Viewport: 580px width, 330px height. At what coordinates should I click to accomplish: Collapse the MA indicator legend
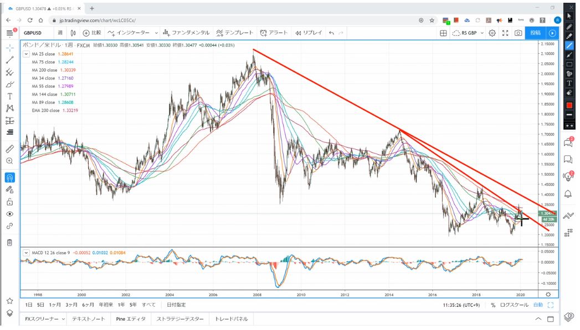point(26,54)
